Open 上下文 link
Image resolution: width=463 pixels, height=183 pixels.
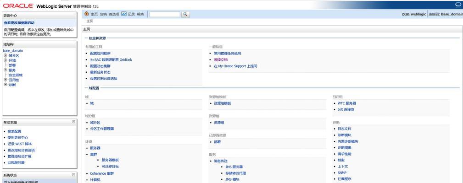342,167
